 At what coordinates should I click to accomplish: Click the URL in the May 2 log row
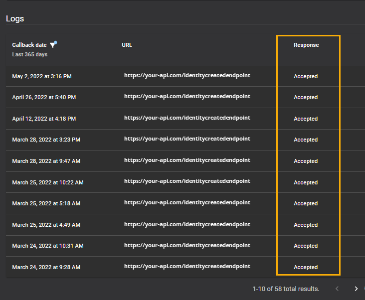click(x=187, y=75)
